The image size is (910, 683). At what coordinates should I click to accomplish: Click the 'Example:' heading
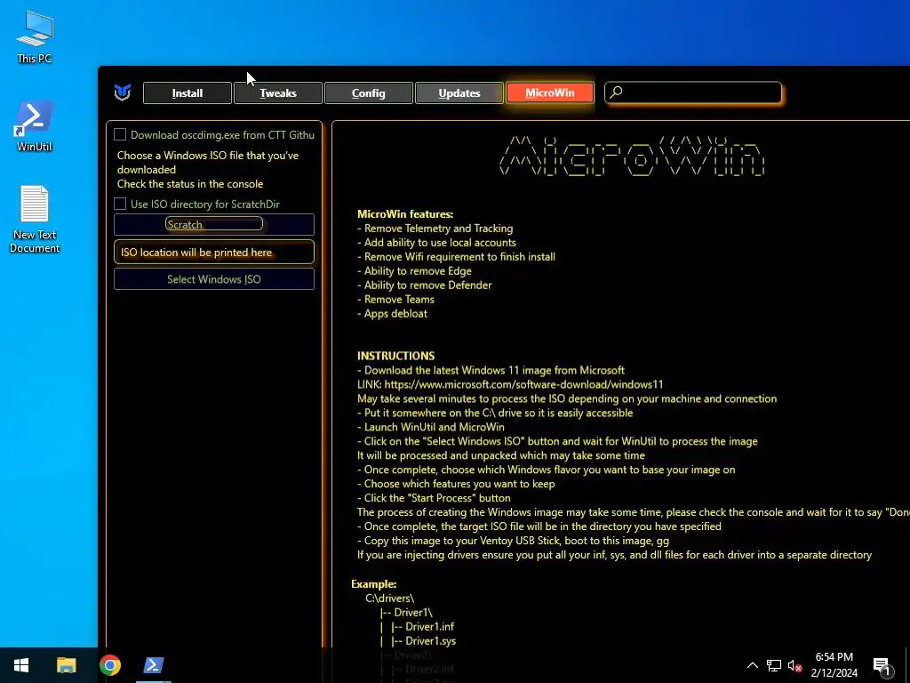374,584
